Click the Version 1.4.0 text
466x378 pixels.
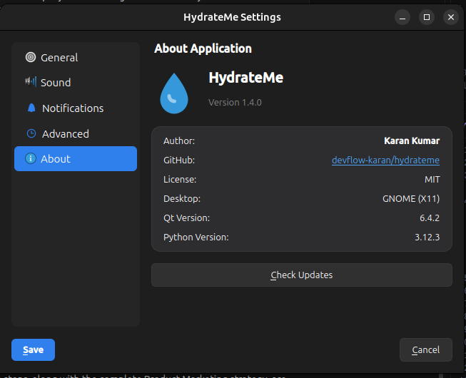(235, 103)
